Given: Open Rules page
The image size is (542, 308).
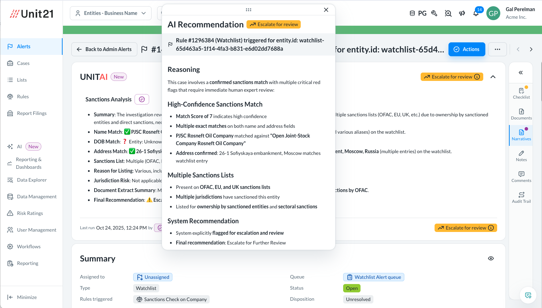Looking at the screenshot, I should click(31, 97).
